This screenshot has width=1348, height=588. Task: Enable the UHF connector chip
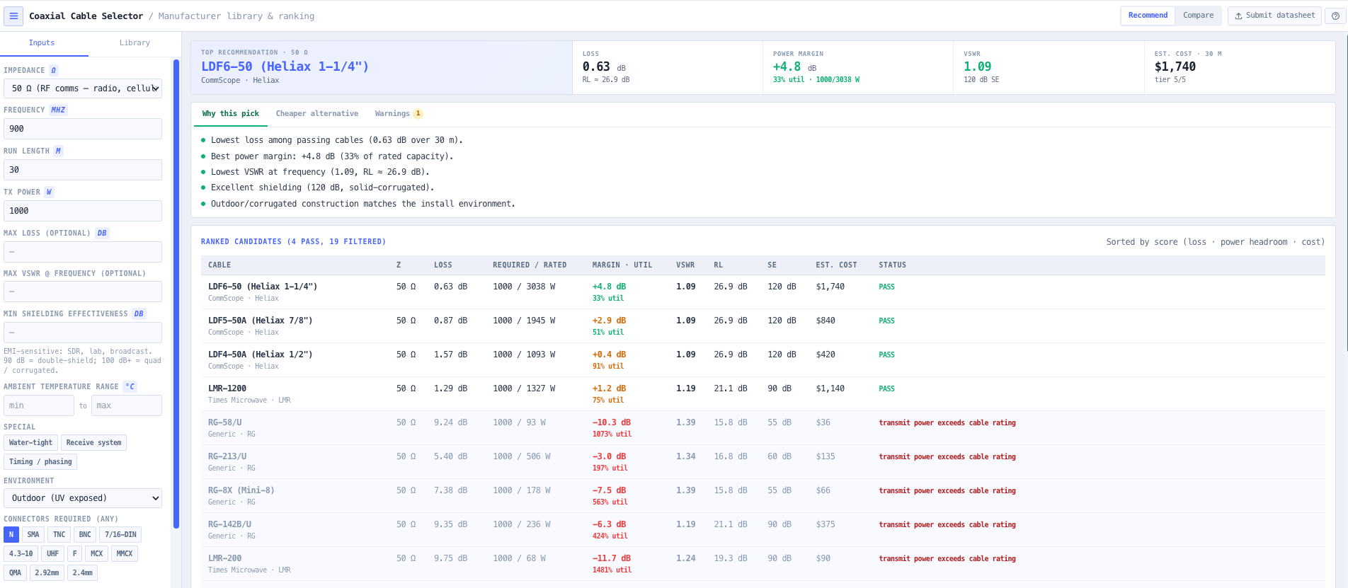[x=53, y=554]
